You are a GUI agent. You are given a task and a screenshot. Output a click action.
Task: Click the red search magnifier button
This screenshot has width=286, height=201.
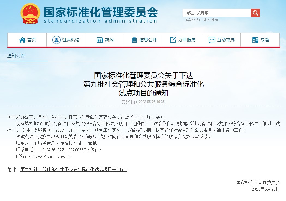255,13
